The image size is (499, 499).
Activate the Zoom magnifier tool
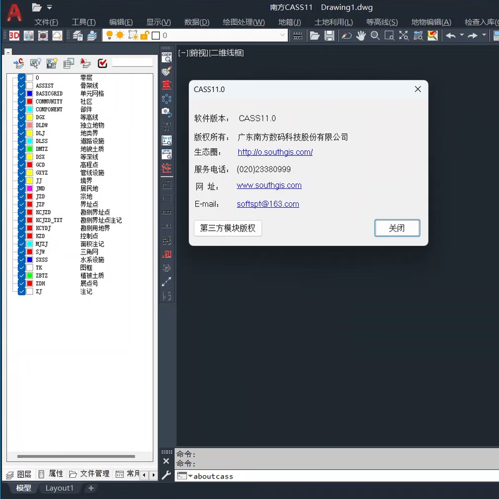pyautogui.click(x=374, y=36)
